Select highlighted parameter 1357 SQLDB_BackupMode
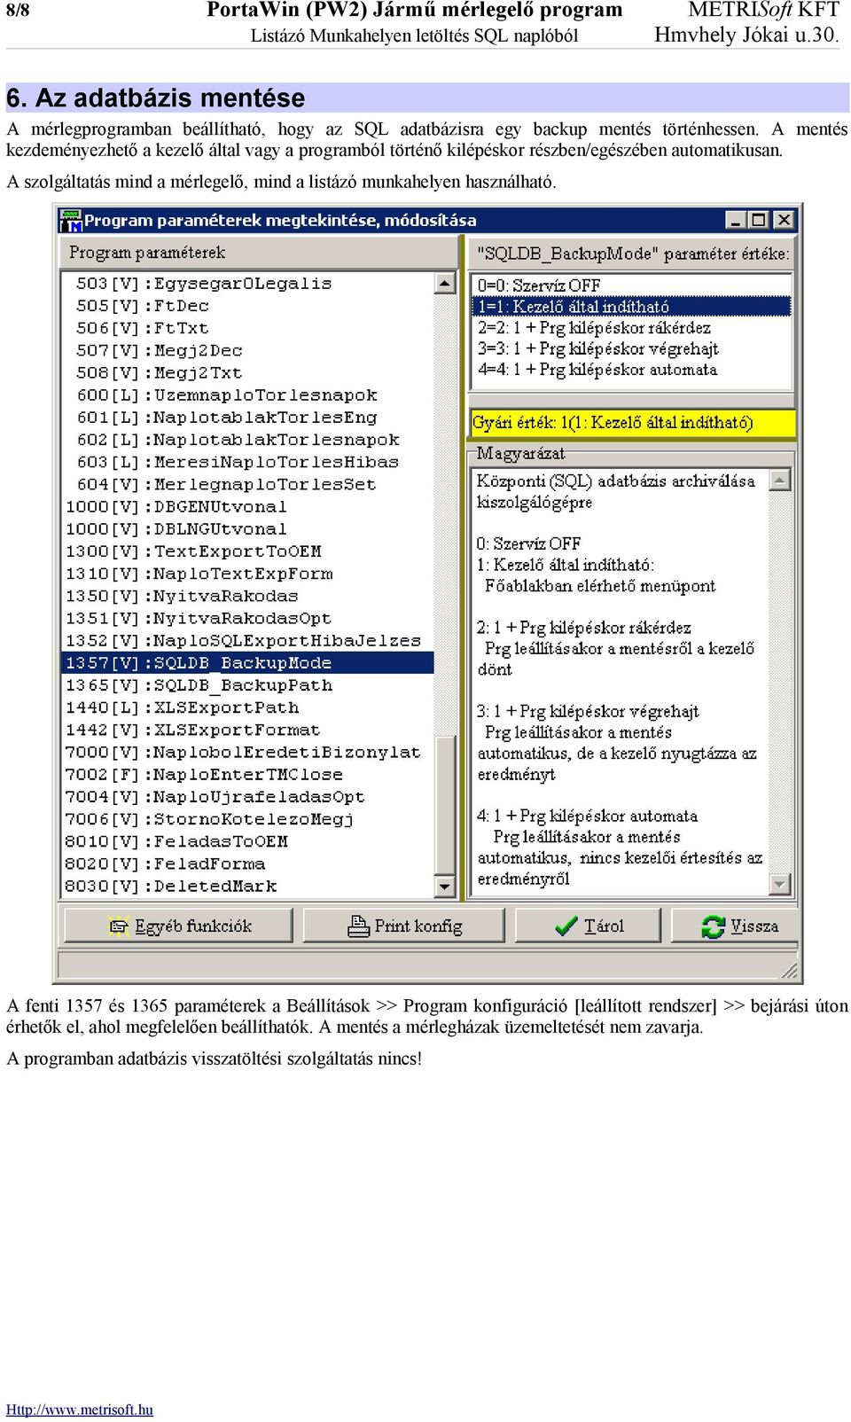Screen dimensions: 851x1422 (x=248, y=663)
